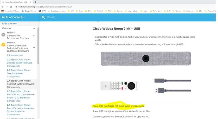This screenshot has width=218, height=119.
Task: Click the browser address bar URL
Action: tap(45, 7)
